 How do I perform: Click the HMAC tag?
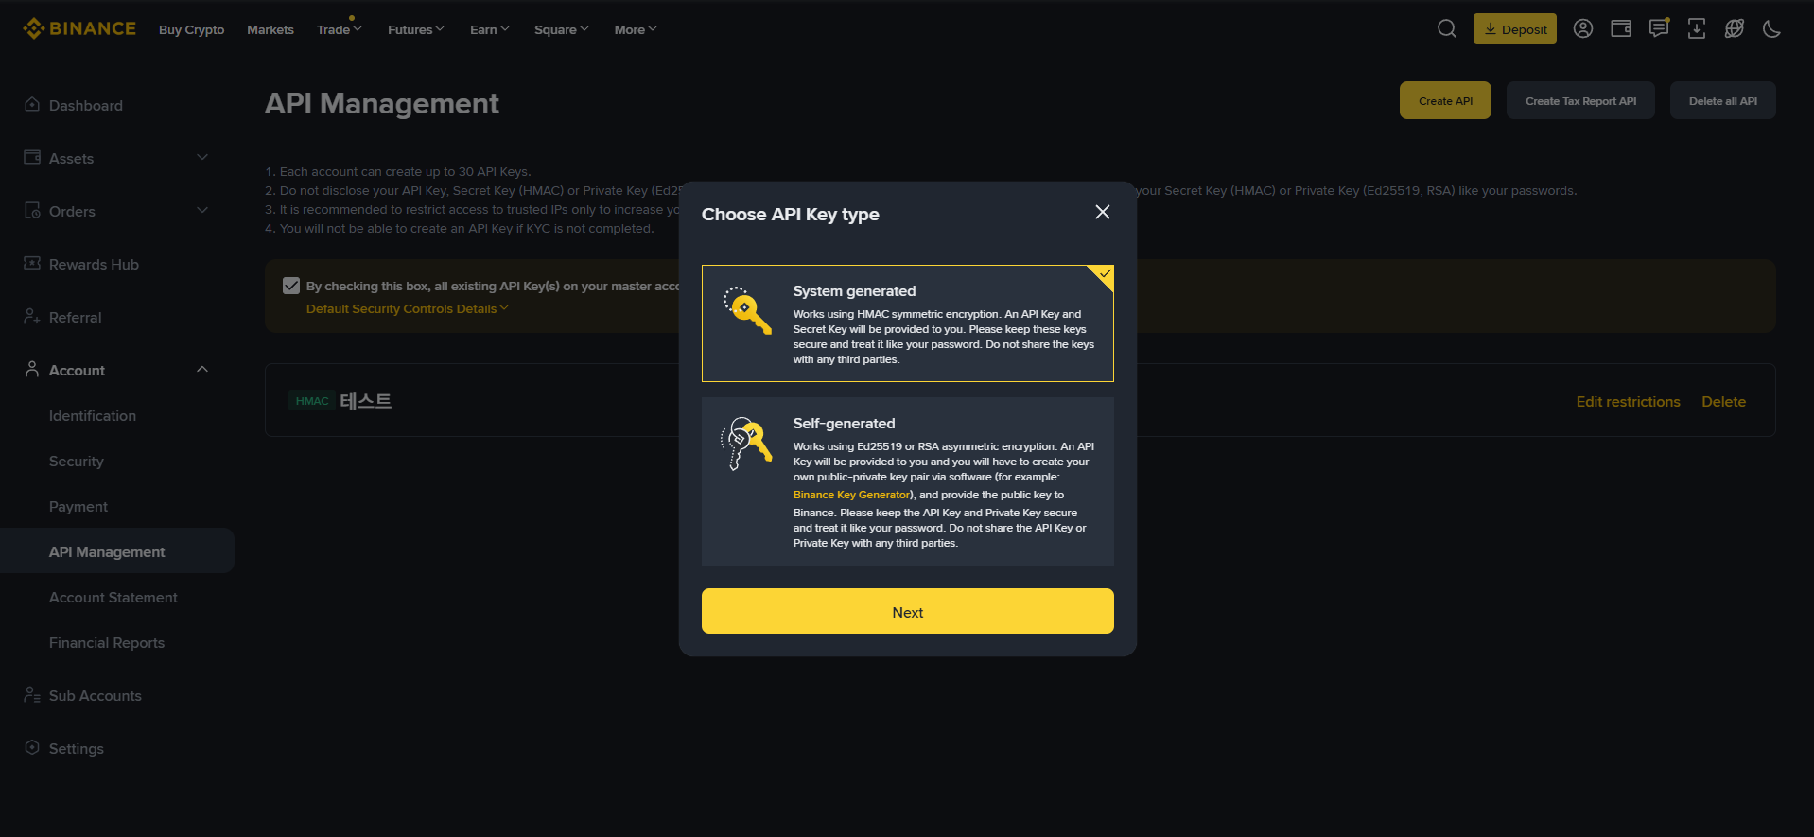[x=312, y=401]
